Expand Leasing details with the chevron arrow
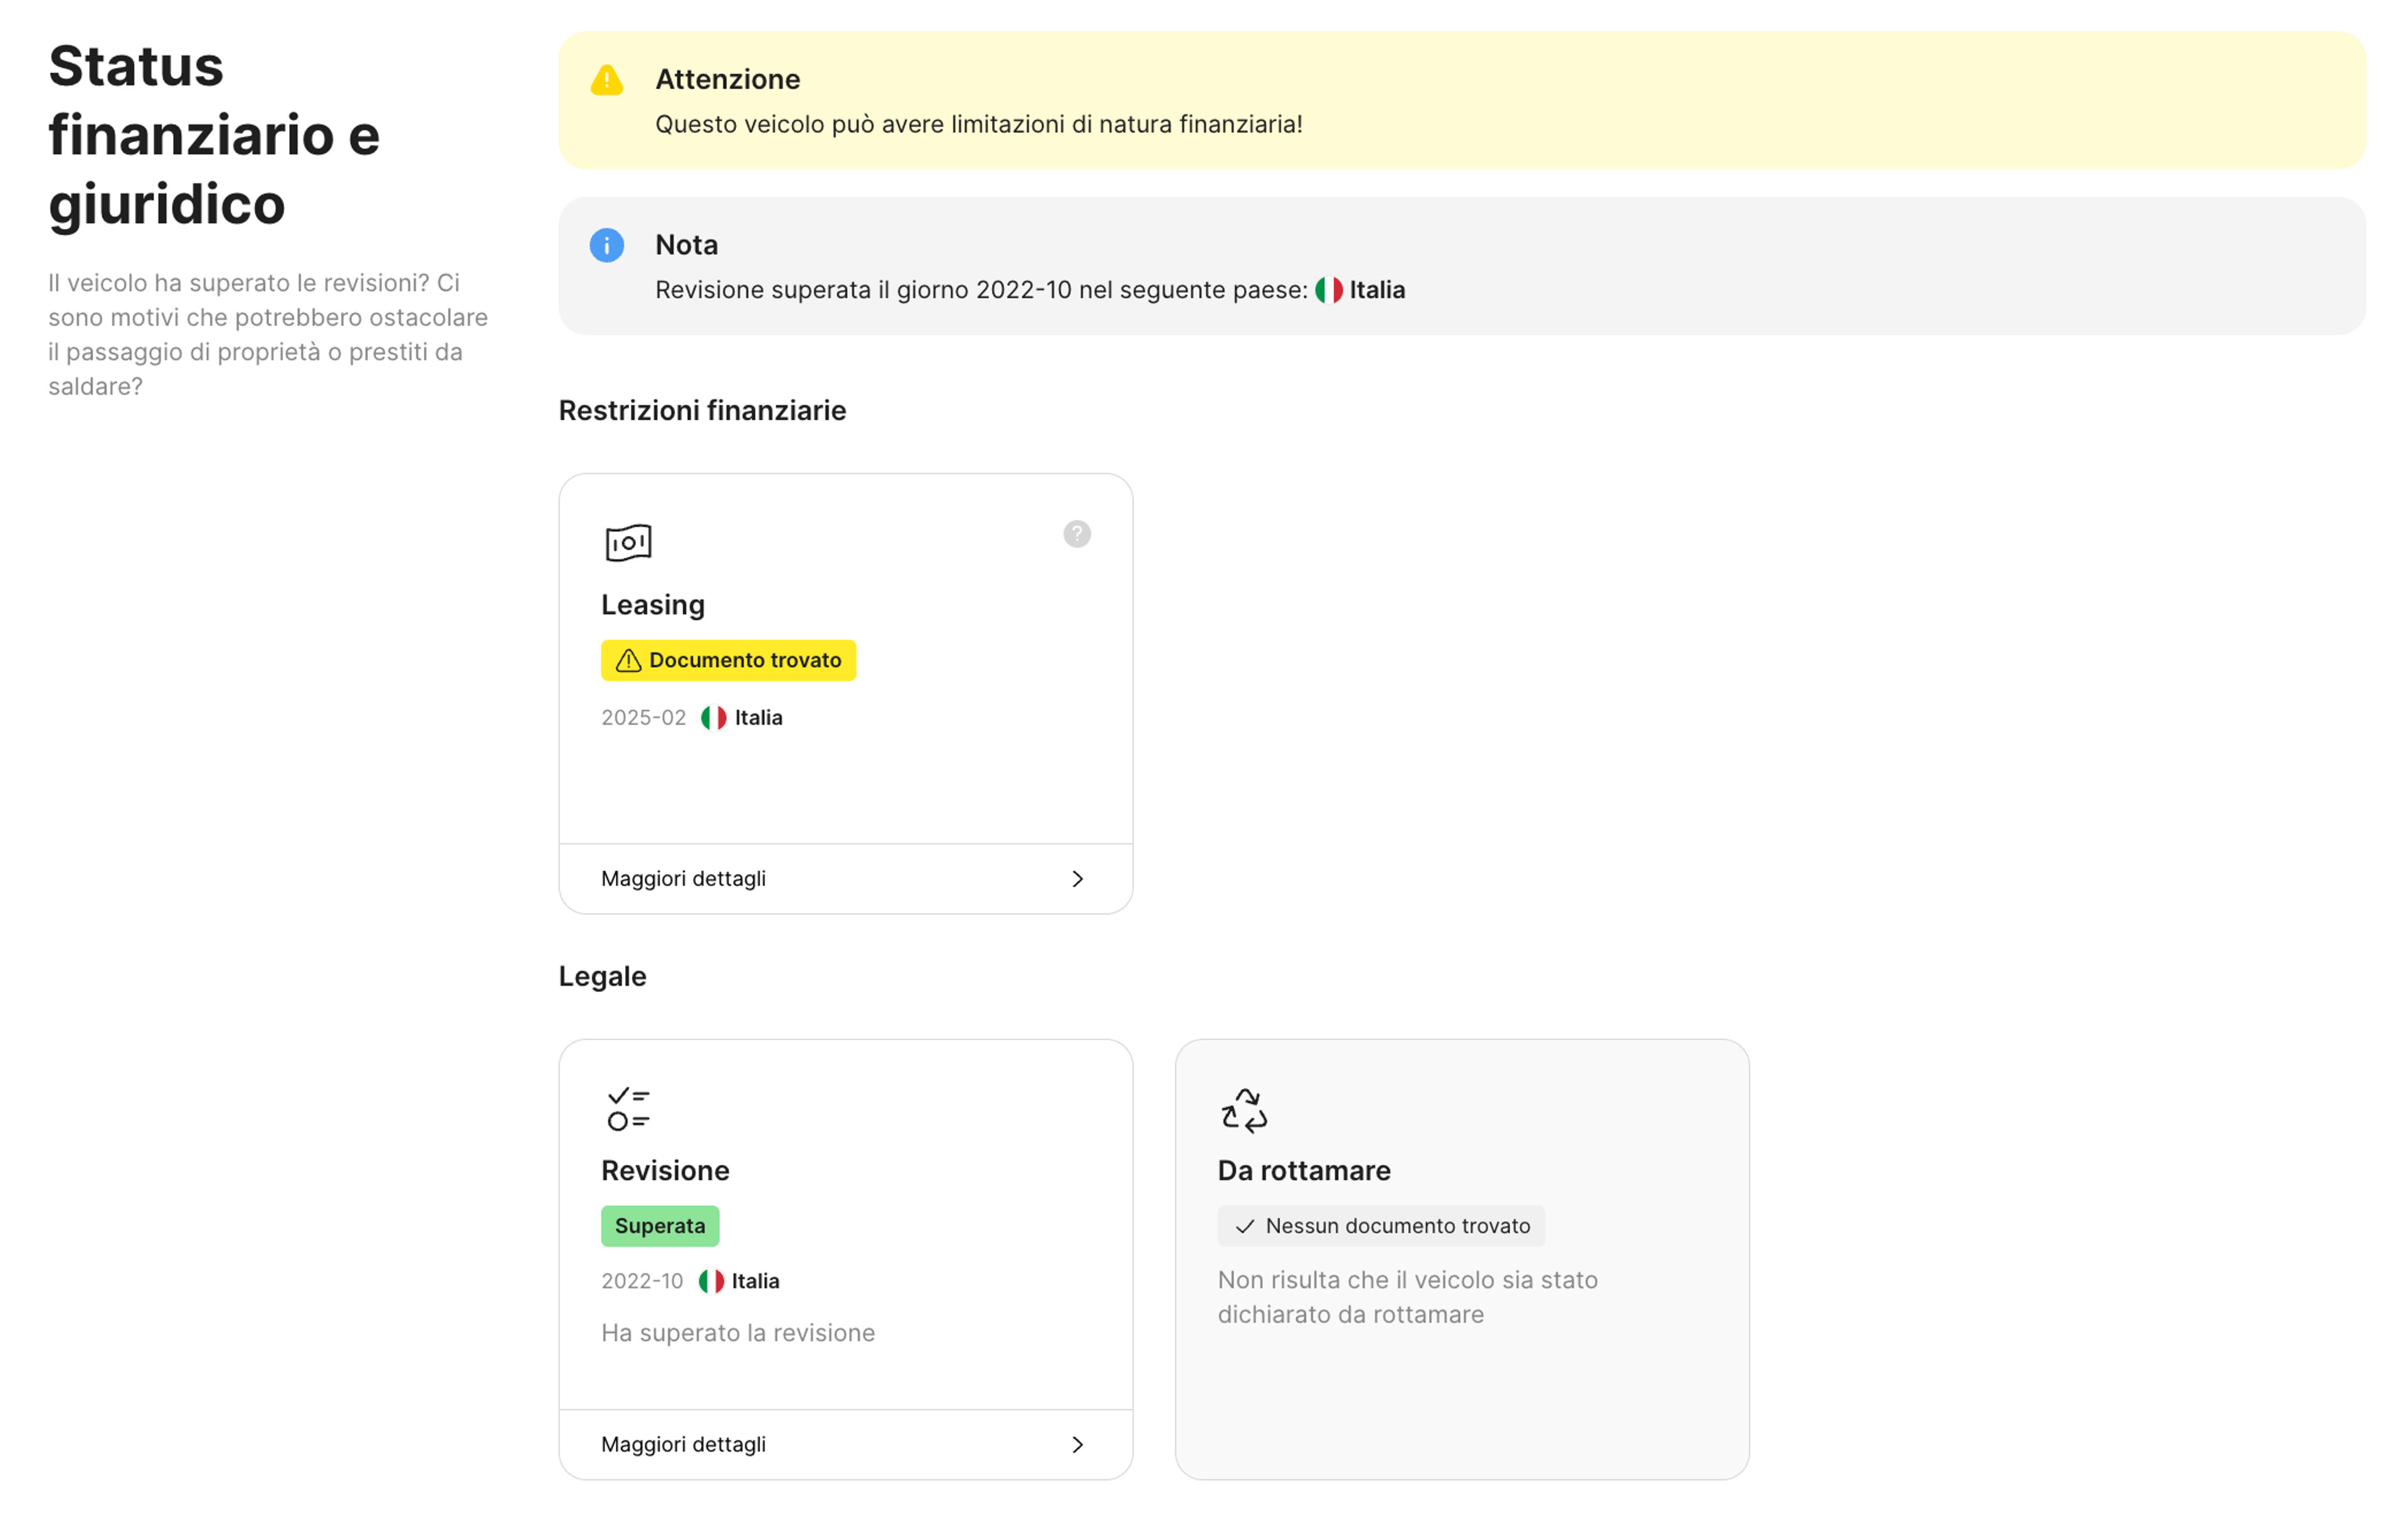The width and height of the screenshot is (2408, 1518). [x=1077, y=878]
